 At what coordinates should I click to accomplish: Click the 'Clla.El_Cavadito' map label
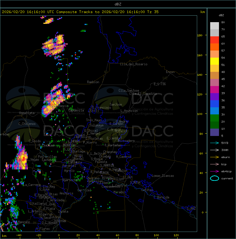(x=143, y=94)
